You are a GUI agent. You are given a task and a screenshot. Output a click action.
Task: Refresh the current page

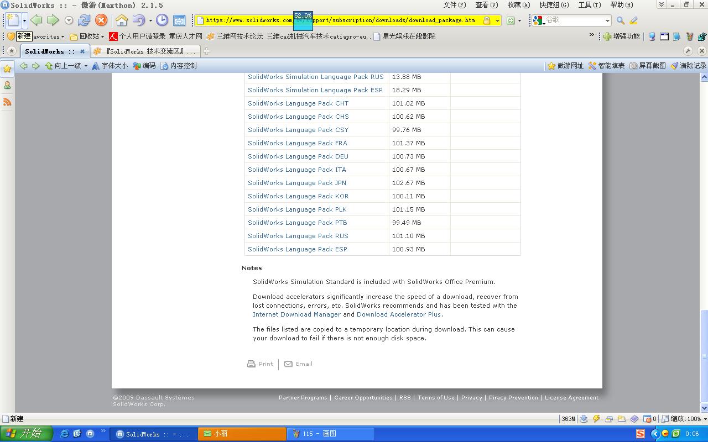coord(84,20)
